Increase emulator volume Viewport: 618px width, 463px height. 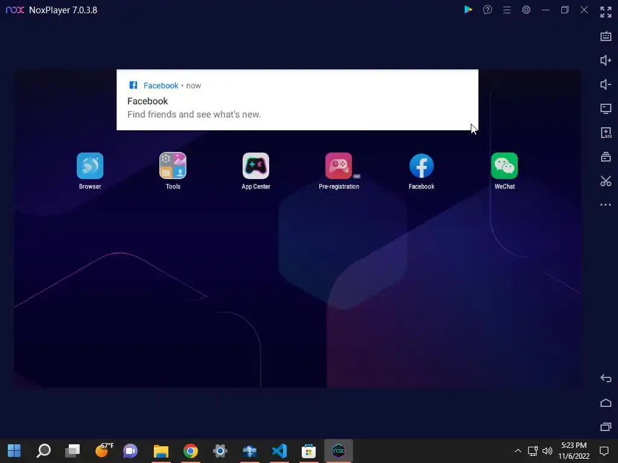tap(606, 60)
